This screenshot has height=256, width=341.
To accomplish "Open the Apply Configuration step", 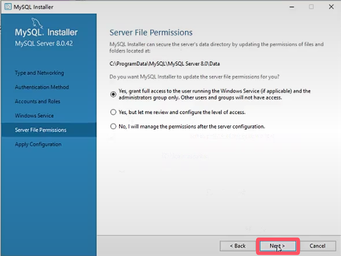I will 38,144.
